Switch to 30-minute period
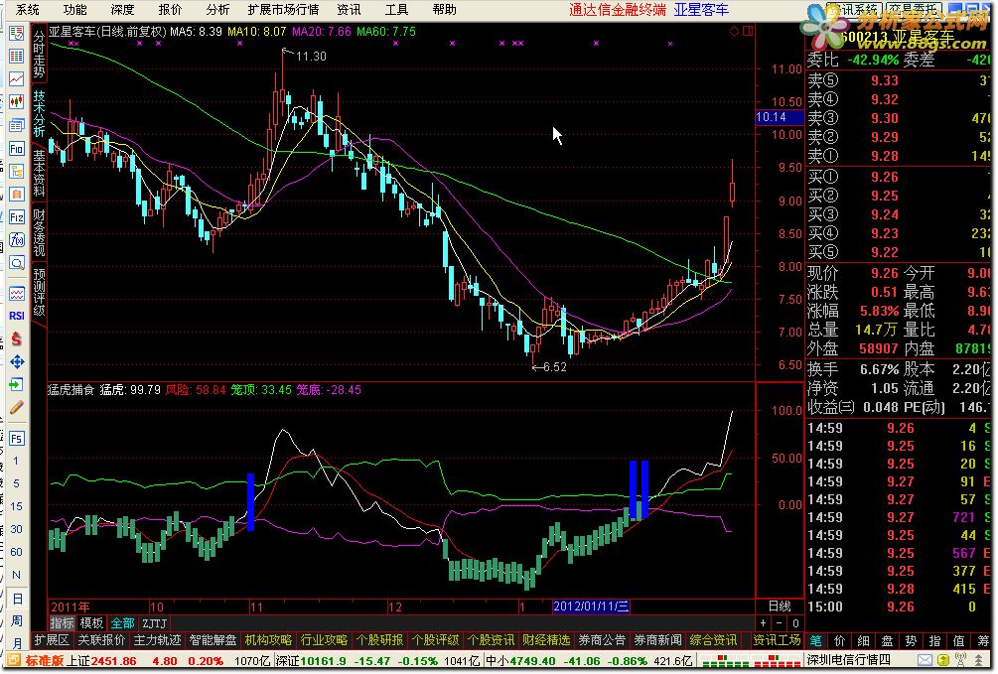Viewport: 998px width, 674px height. coord(17,529)
